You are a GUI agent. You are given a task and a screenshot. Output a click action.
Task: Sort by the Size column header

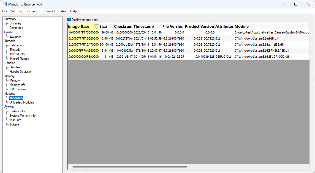[106, 26]
